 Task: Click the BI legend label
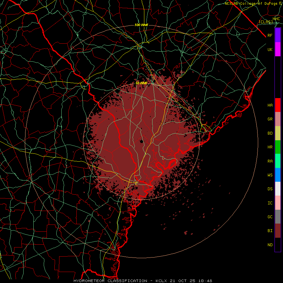pyautogui.click(x=270, y=231)
